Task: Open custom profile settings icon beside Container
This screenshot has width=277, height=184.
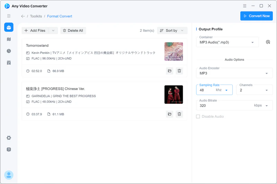Action: click(x=268, y=42)
